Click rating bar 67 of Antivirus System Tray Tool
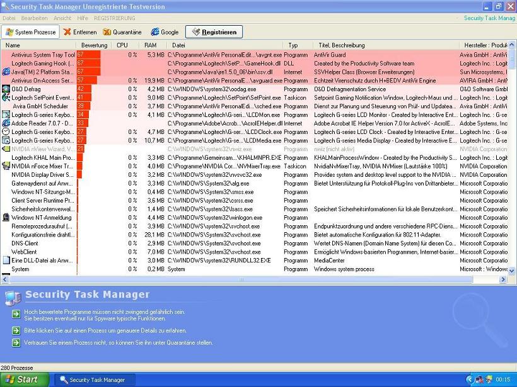517x387 pixels. tap(89, 55)
